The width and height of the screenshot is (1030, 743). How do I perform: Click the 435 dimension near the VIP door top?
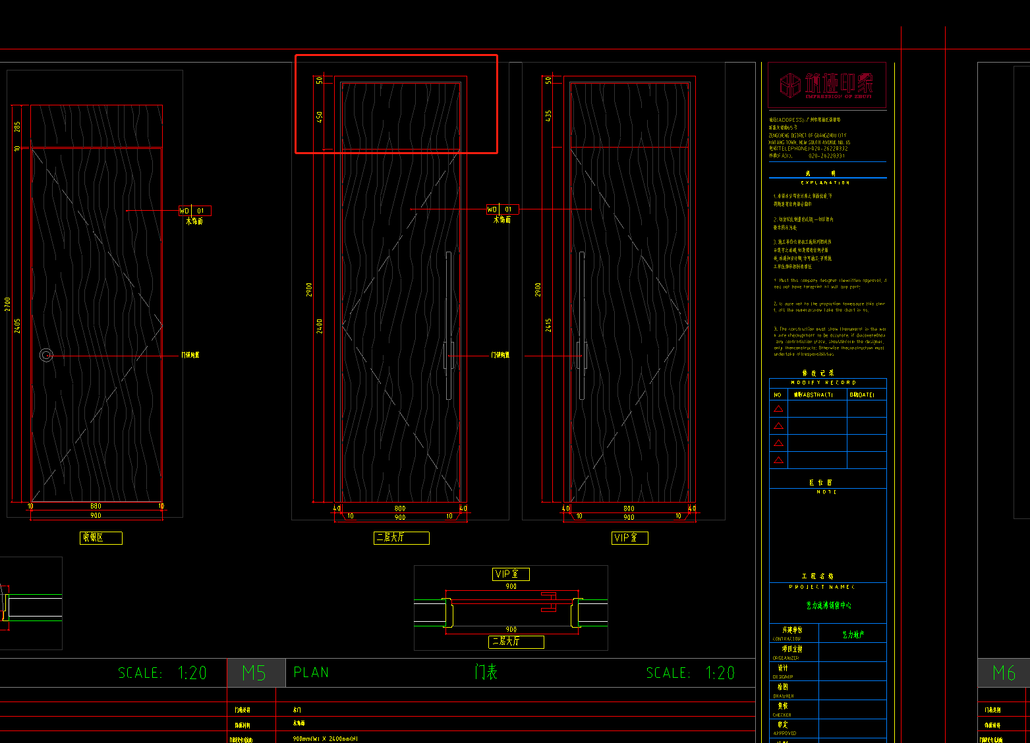(548, 115)
